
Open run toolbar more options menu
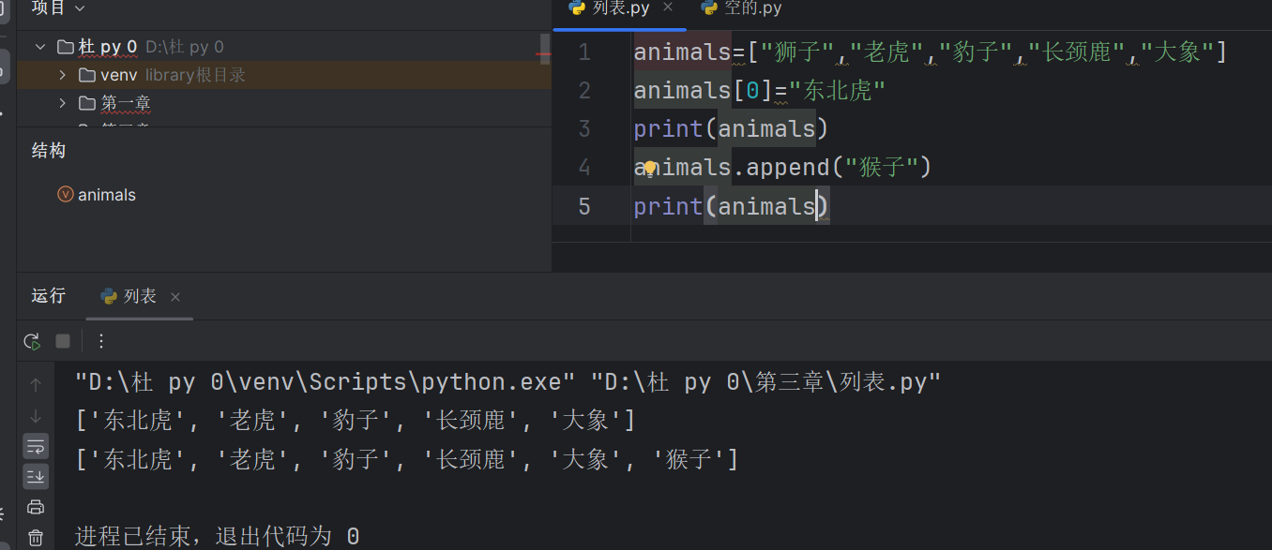tap(101, 341)
